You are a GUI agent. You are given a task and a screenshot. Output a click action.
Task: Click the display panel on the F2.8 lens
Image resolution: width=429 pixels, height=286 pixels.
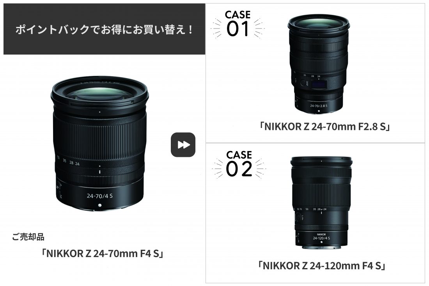coord(319,85)
